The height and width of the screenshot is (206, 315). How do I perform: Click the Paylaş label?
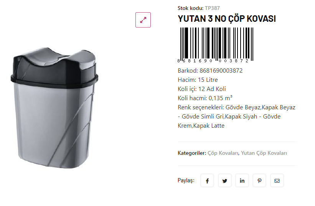click(186, 180)
